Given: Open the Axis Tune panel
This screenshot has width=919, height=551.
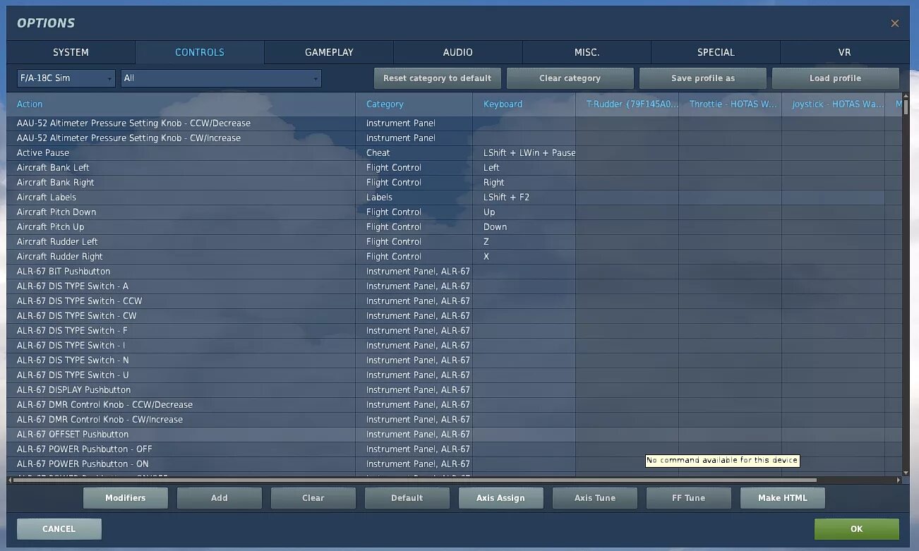Looking at the screenshot, I should (594, 497).
